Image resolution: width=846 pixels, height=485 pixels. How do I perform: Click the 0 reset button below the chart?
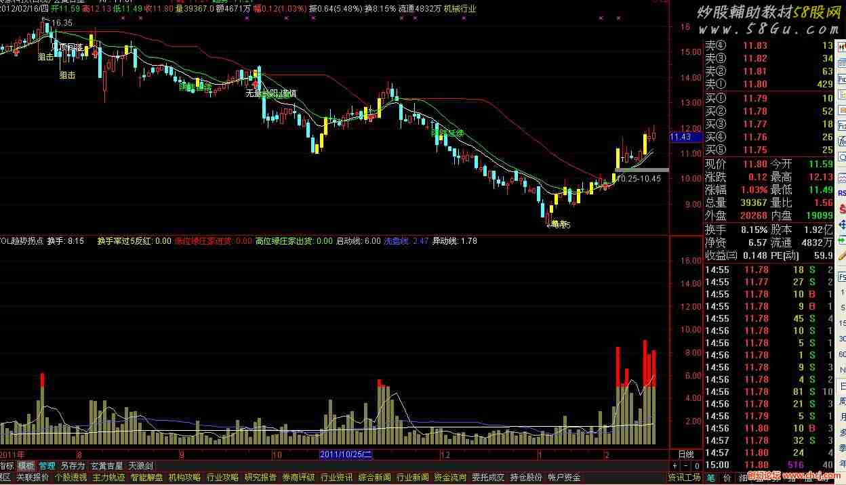[x=696, y=466]
